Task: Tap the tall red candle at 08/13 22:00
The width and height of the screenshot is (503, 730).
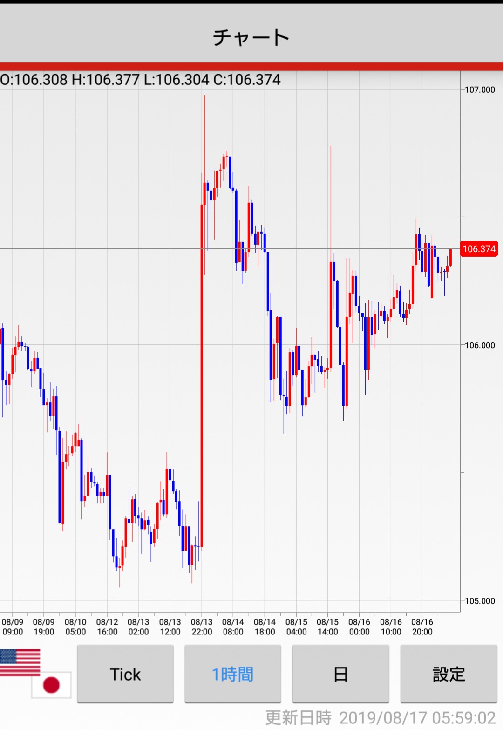Action: pyautogui.click(x=202, y=373)
